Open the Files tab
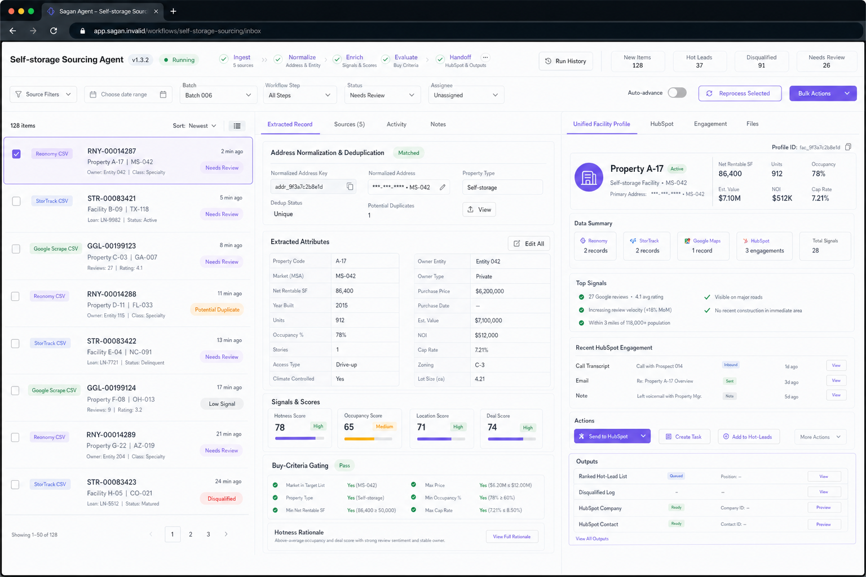Image resolution: width=866 pixels, height=577 pixels. click(753, 124)
